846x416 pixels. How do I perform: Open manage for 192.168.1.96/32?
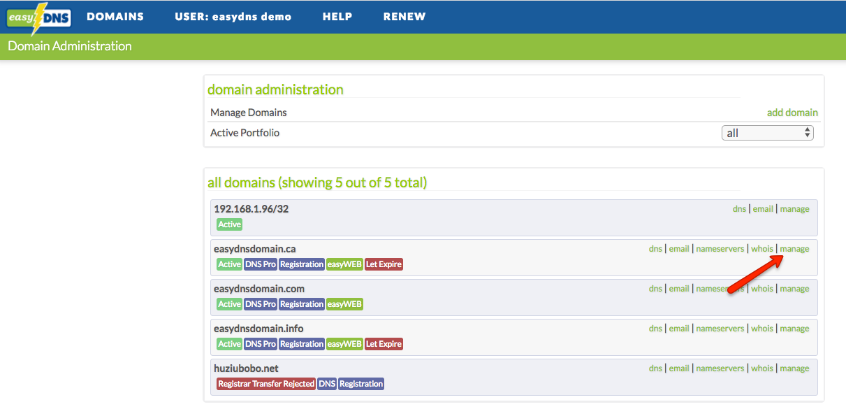(795, 209)
